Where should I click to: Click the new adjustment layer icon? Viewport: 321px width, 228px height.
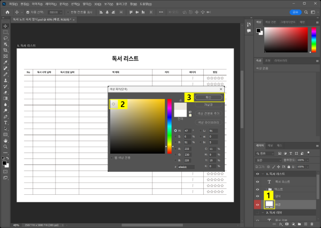coord(293,224)
